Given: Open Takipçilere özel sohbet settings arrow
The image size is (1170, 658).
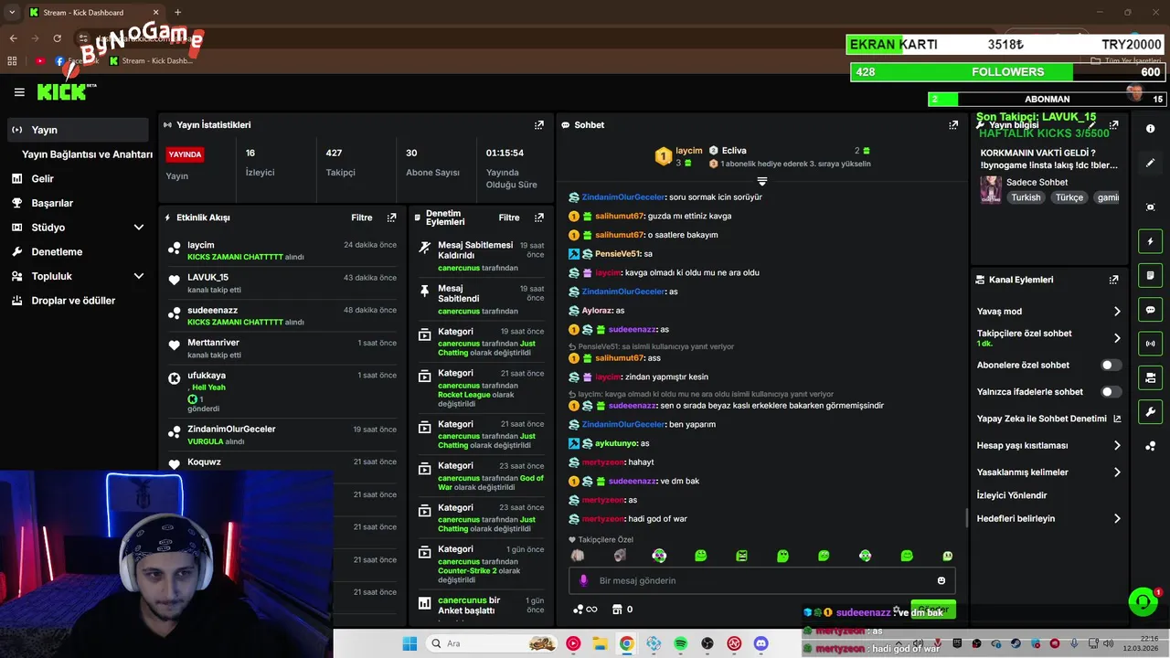Looking at the screenshot, I should pyautogui.click(x=1117, y=338).
